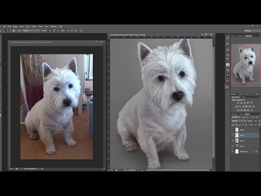The image size is (261, 196).
Task: Hide the Background layer
Action: click(x=233, y=151)
